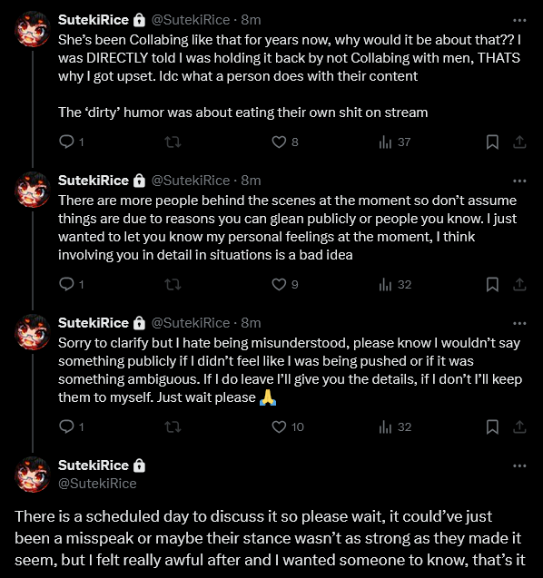Open more options for the first tweet
This screenshot has width=543, height=578.
pyautogui.click(x=519, y=20)
